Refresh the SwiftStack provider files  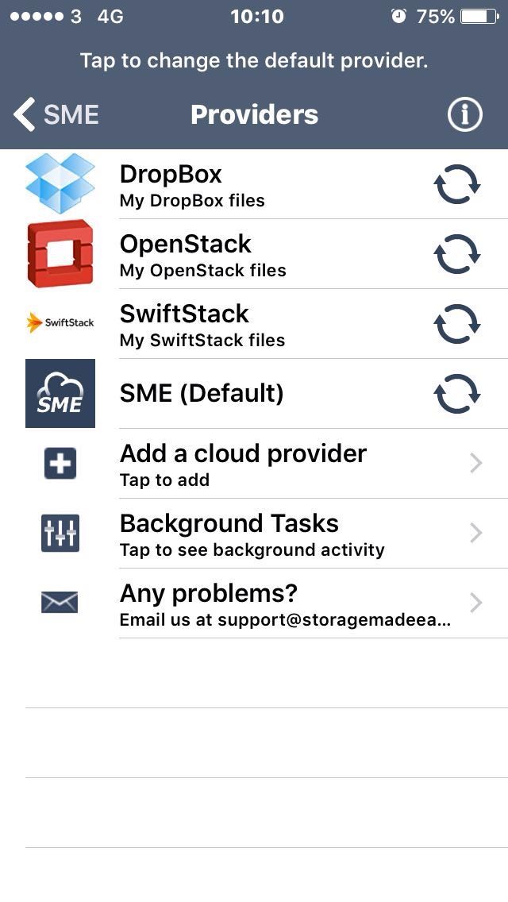click(x=458, y=323)
